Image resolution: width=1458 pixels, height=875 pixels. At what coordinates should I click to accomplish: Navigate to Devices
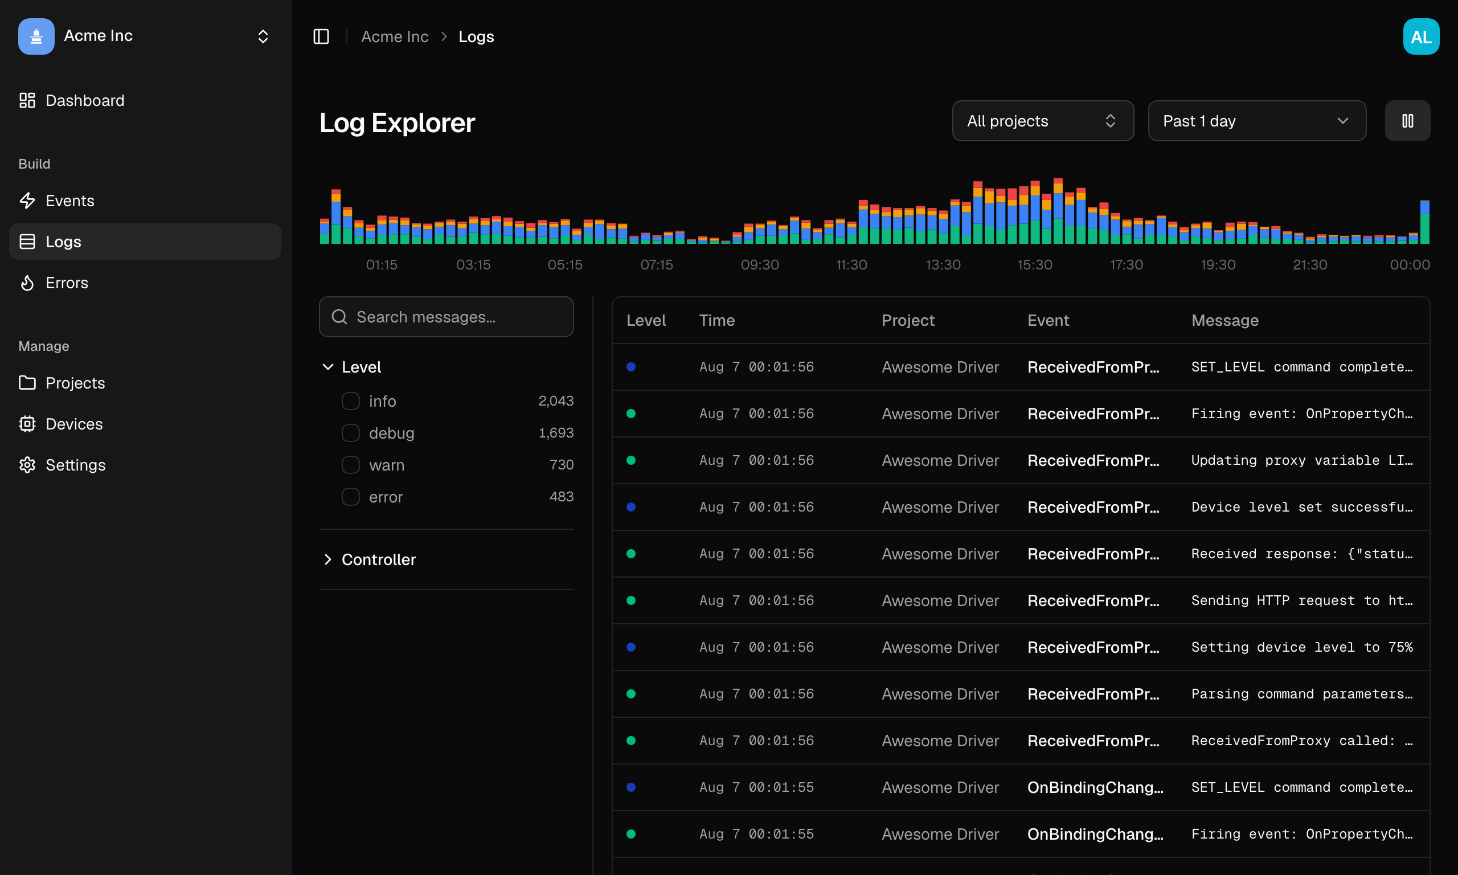point(145,423)
